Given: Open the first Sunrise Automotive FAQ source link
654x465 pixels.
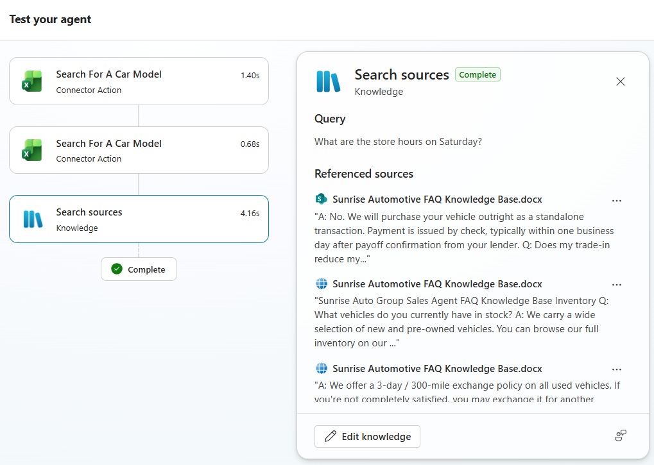Looking at the screenshot, I should tap(437, 199).
